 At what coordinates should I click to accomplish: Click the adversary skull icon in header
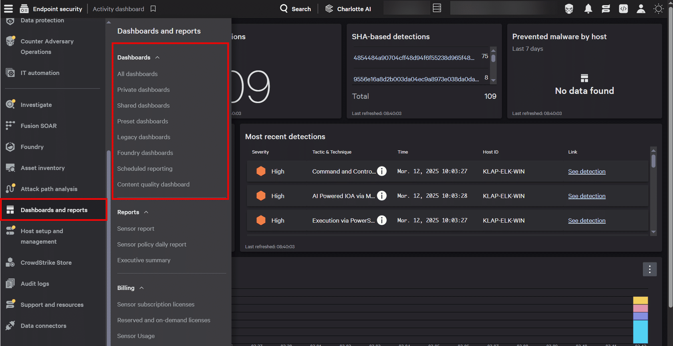pos(569,9)
